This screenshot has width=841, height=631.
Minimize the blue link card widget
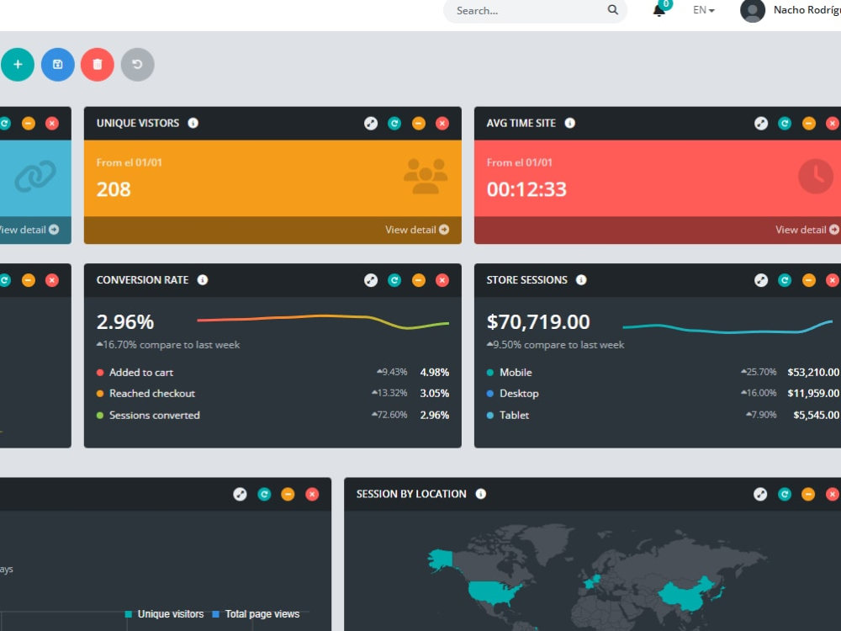point(29,124)
